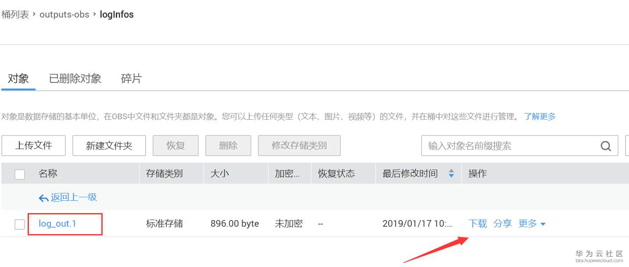Viewport: 629px width, 267px height.
Task: Switch to the 已删除对象 tab
Action: (x=75, y=78)
